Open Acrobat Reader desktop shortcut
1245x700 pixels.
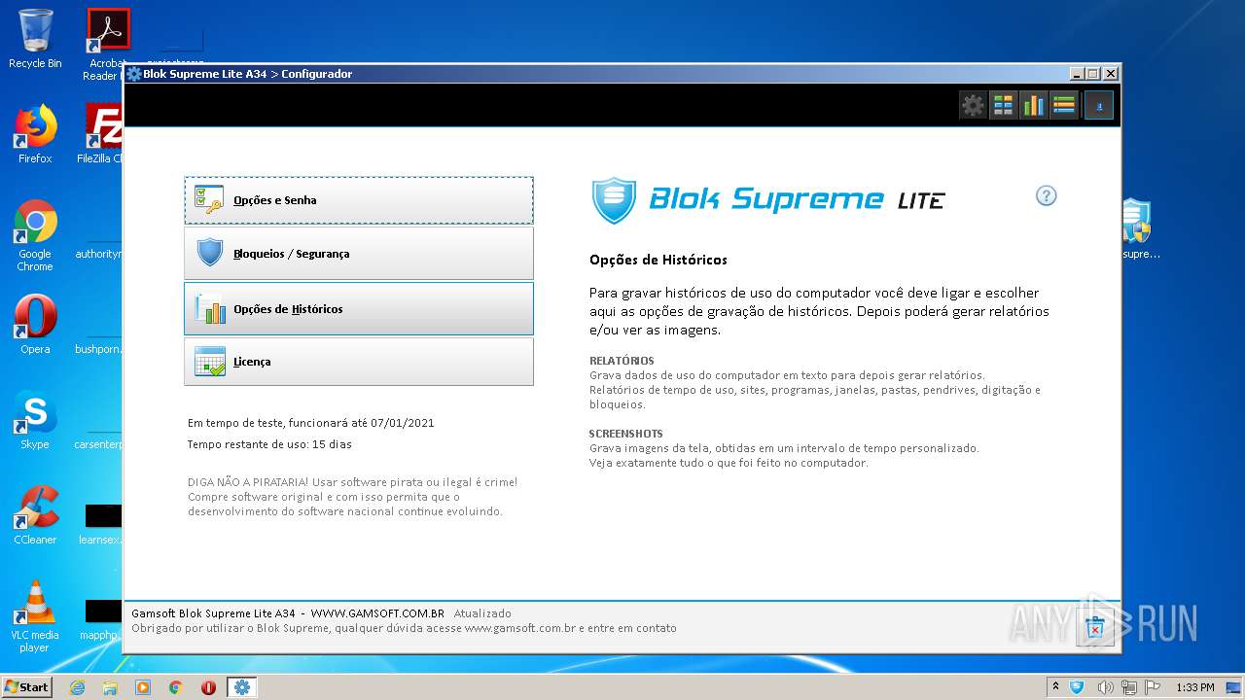(x=107, y=44)
